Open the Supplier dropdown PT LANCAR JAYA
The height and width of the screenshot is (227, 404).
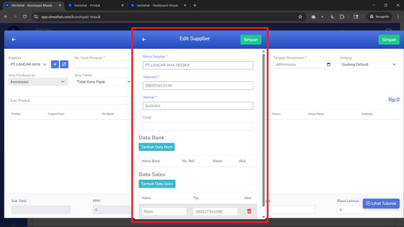[28, 64]
